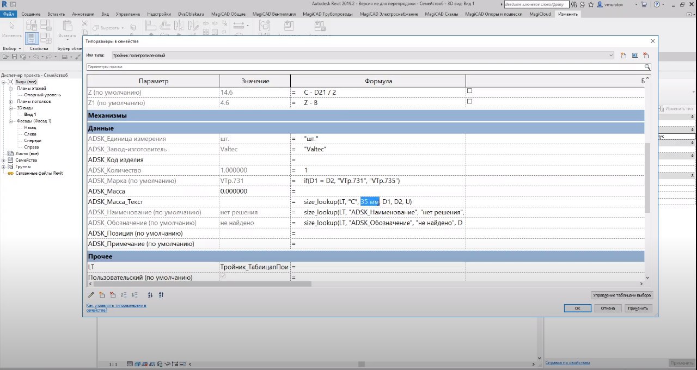Click the Sort ascending icon

[x=150, y=295]
